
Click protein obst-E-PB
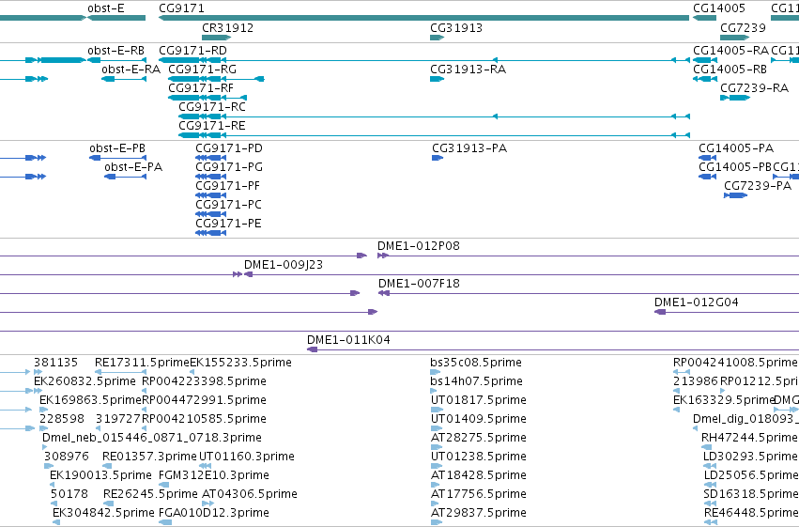click(117, 158)
